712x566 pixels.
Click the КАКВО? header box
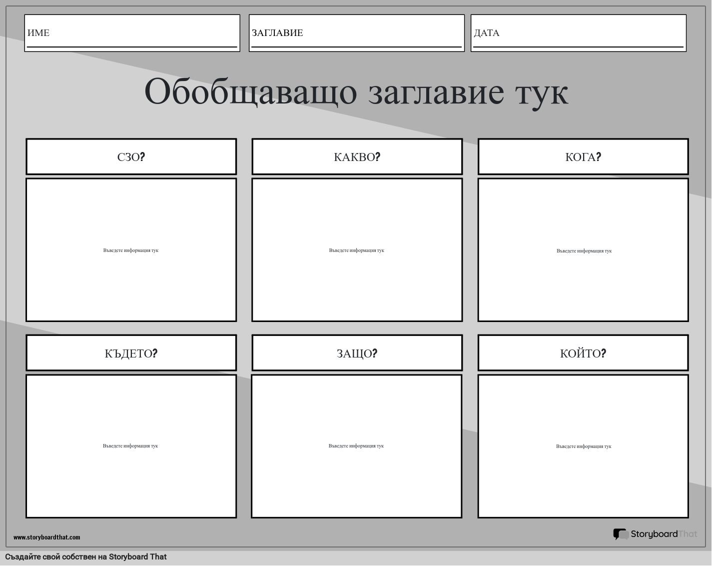[357, 157]
